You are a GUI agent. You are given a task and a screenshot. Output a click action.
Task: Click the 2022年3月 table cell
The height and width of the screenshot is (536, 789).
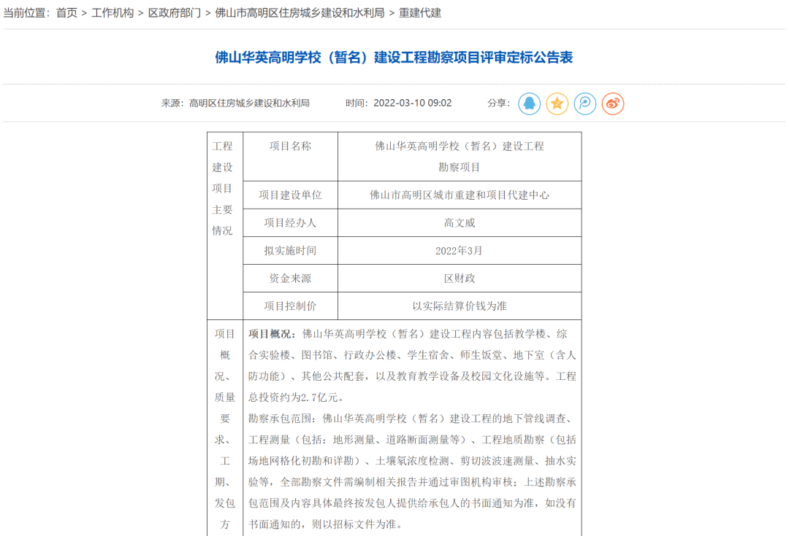click(460, 251)
